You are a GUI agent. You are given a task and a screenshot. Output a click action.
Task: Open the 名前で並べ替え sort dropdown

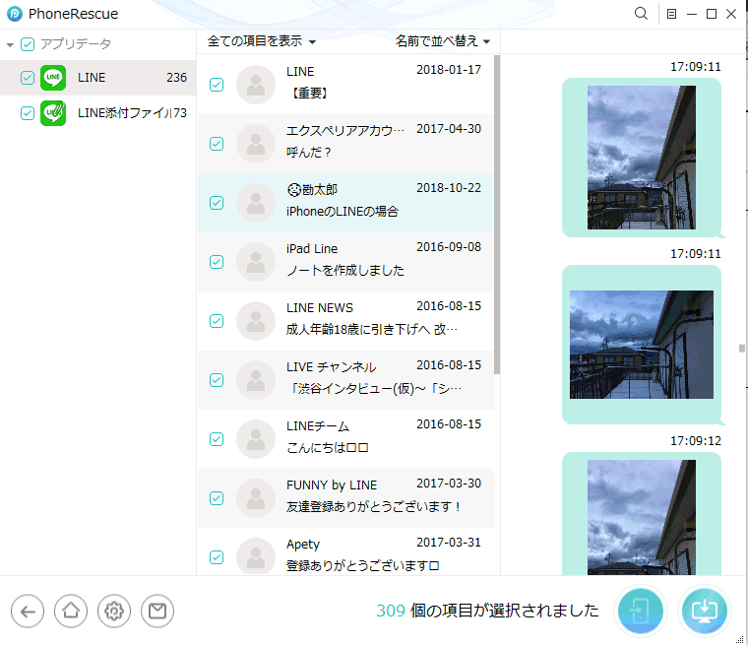click(442, 41)
